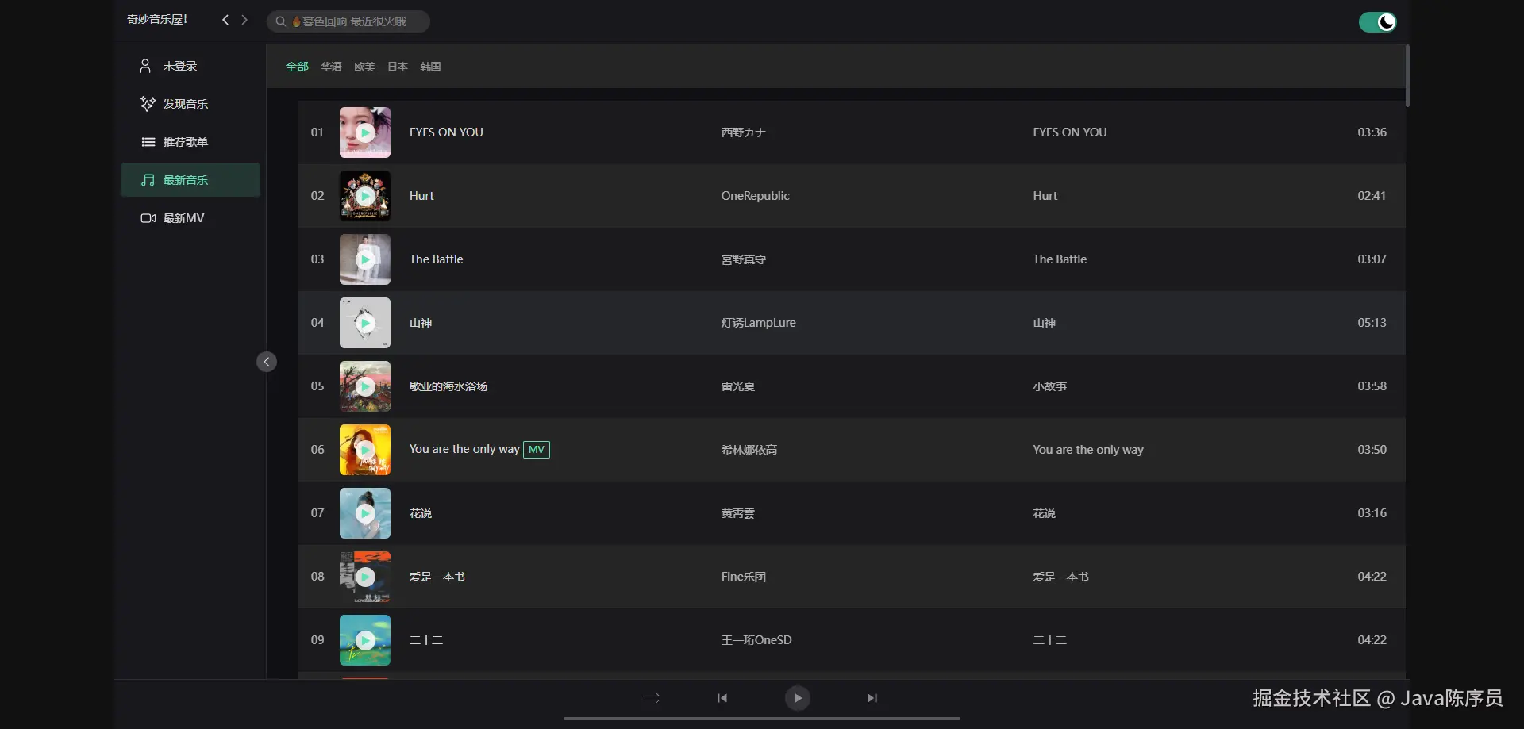Open 发现音乐 in the sidebar

185,104
